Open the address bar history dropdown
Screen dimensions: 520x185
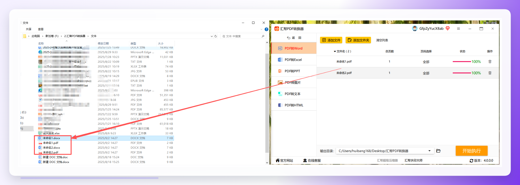(212, 36)
